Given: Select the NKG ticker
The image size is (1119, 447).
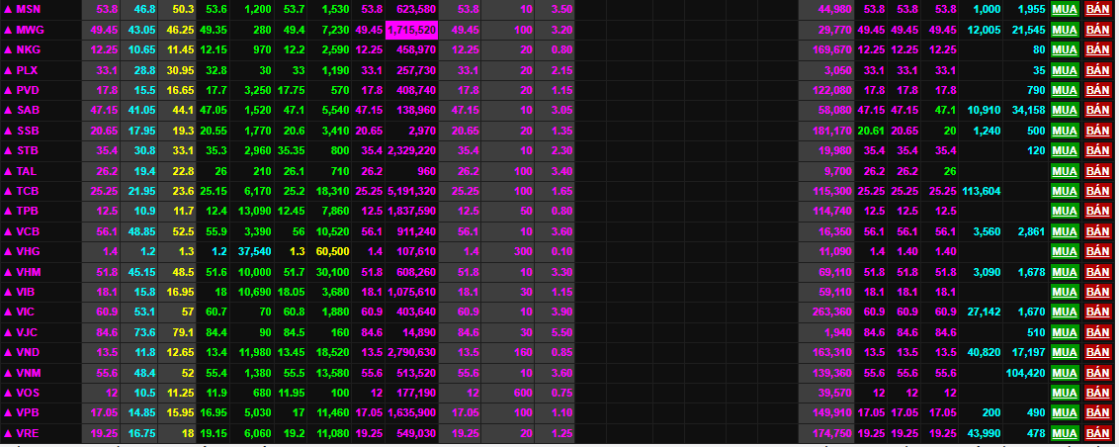Looking at the screenshot, I should click(27, 49).
